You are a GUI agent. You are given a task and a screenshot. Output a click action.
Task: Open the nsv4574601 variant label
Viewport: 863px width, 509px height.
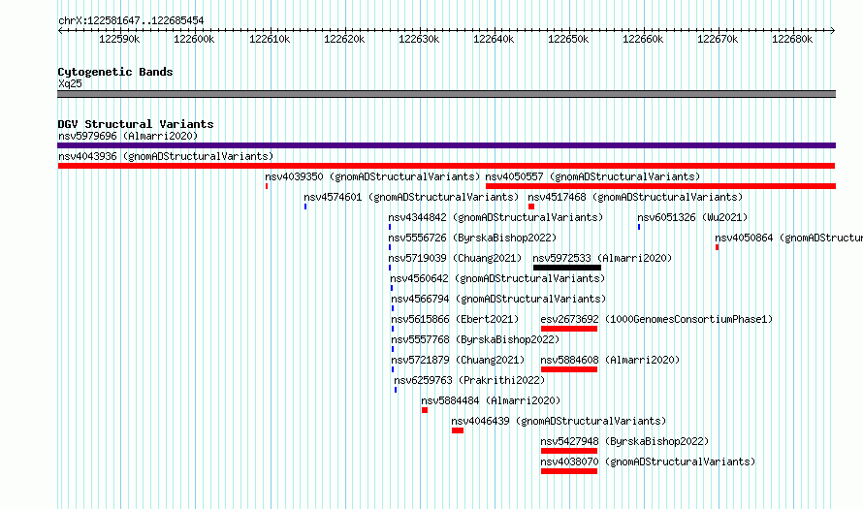pos(411,197)
